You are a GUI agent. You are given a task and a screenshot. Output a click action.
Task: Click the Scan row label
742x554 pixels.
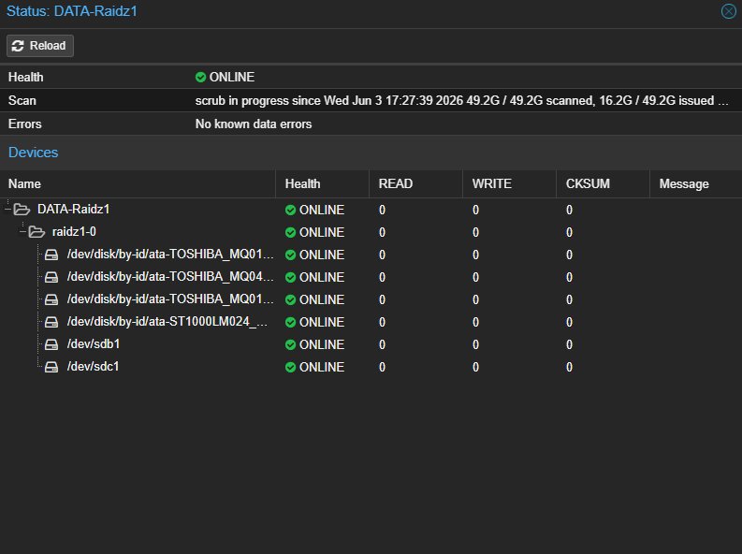22,101
